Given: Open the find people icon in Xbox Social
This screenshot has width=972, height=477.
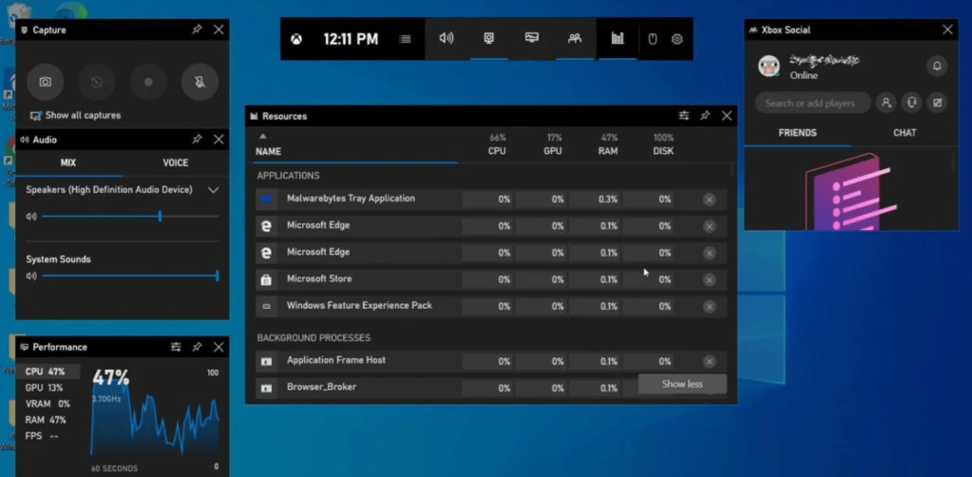Looking at the screenshot, I should tap(886, 104).
